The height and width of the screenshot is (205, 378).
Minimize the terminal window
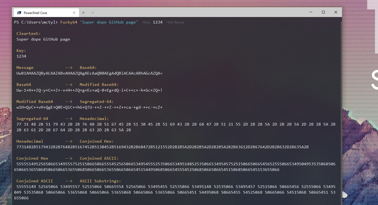(310, 12)
